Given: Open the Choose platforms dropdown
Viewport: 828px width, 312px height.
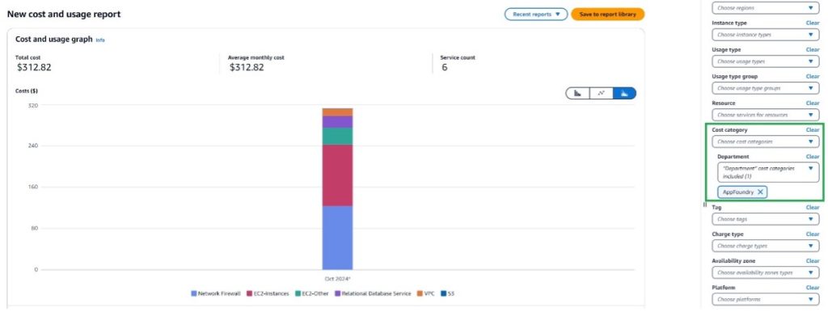Looking at the screenshot, I should pos(765,299).
